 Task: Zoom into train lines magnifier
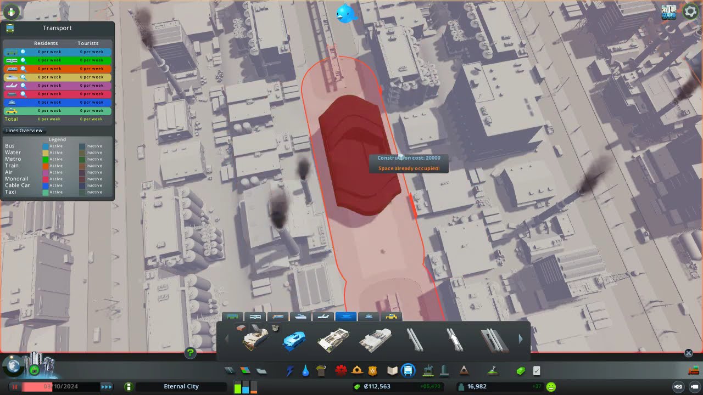23,69
